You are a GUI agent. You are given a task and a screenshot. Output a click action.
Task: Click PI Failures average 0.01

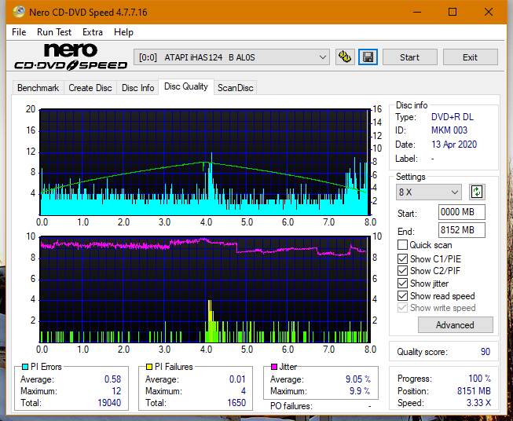point(237,379)
